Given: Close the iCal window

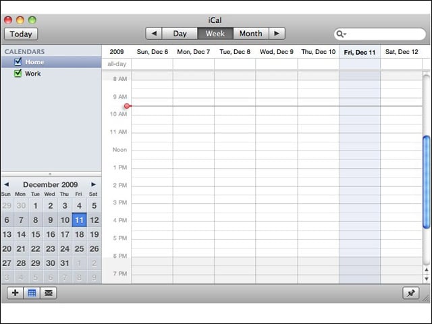Looking at the screenshot, I should point(8,20).
